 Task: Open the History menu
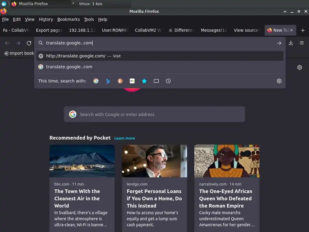46,19
